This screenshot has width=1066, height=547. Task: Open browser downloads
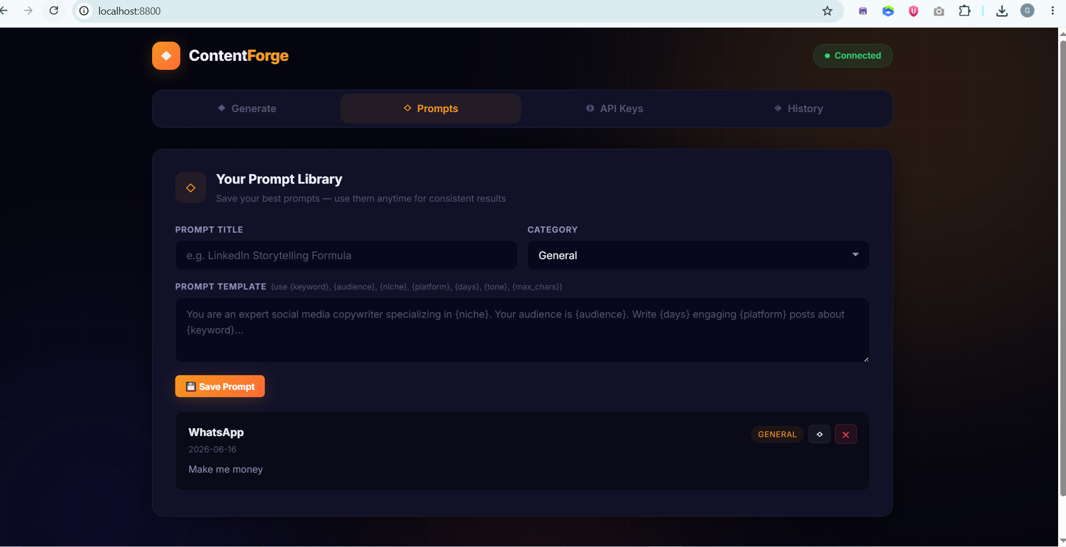click(1002, 11)
